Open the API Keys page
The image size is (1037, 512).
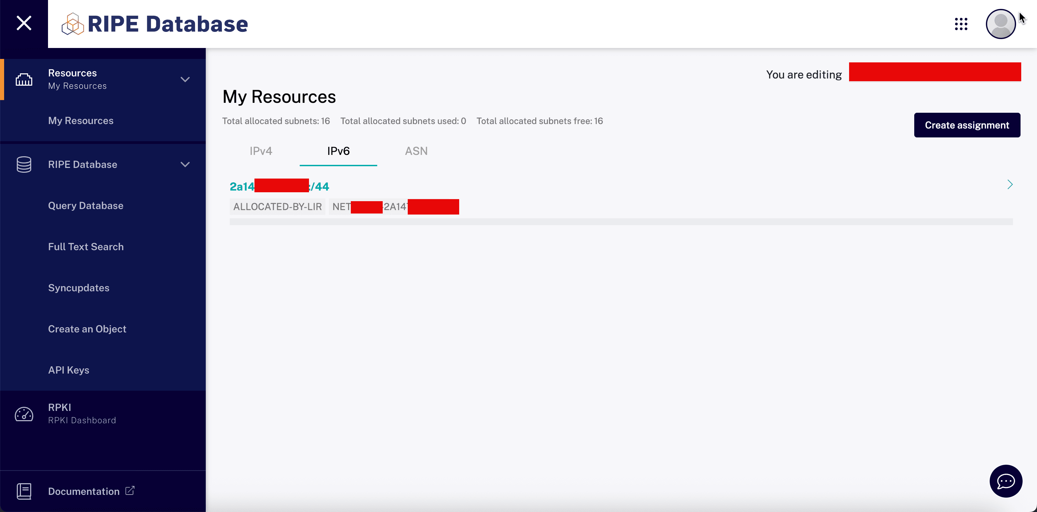69,370
